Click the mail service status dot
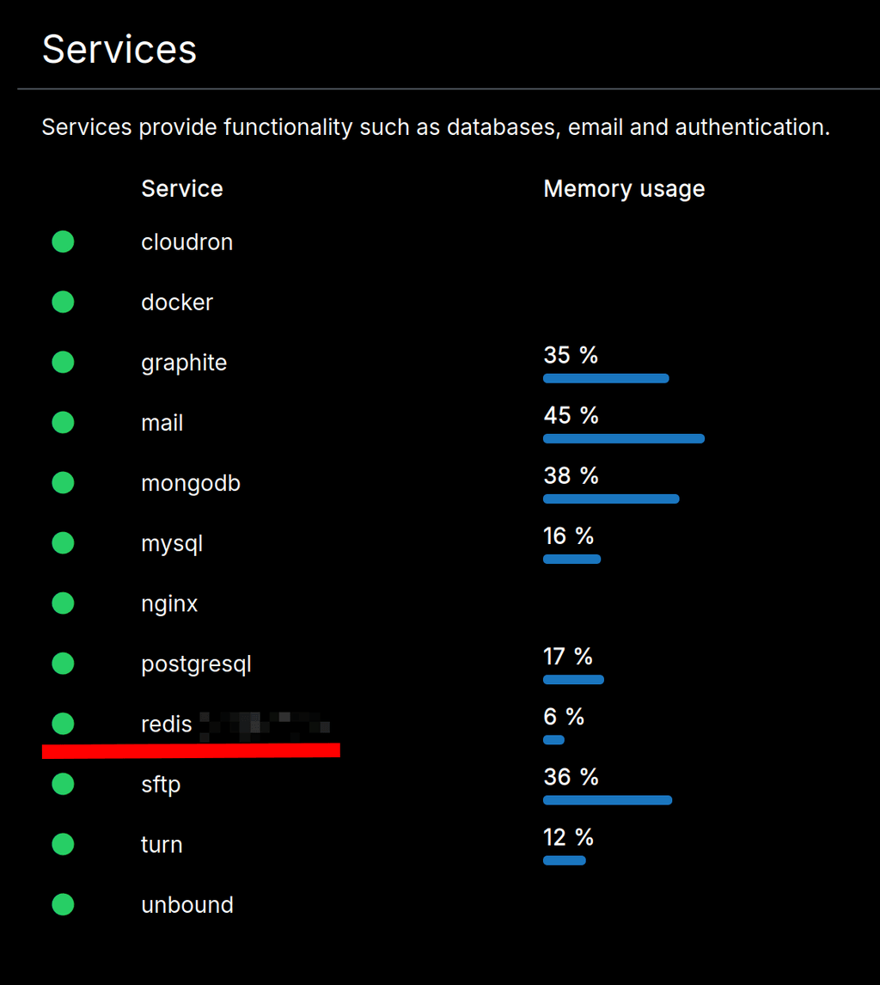880x985 pixels. tap(63, 423)
